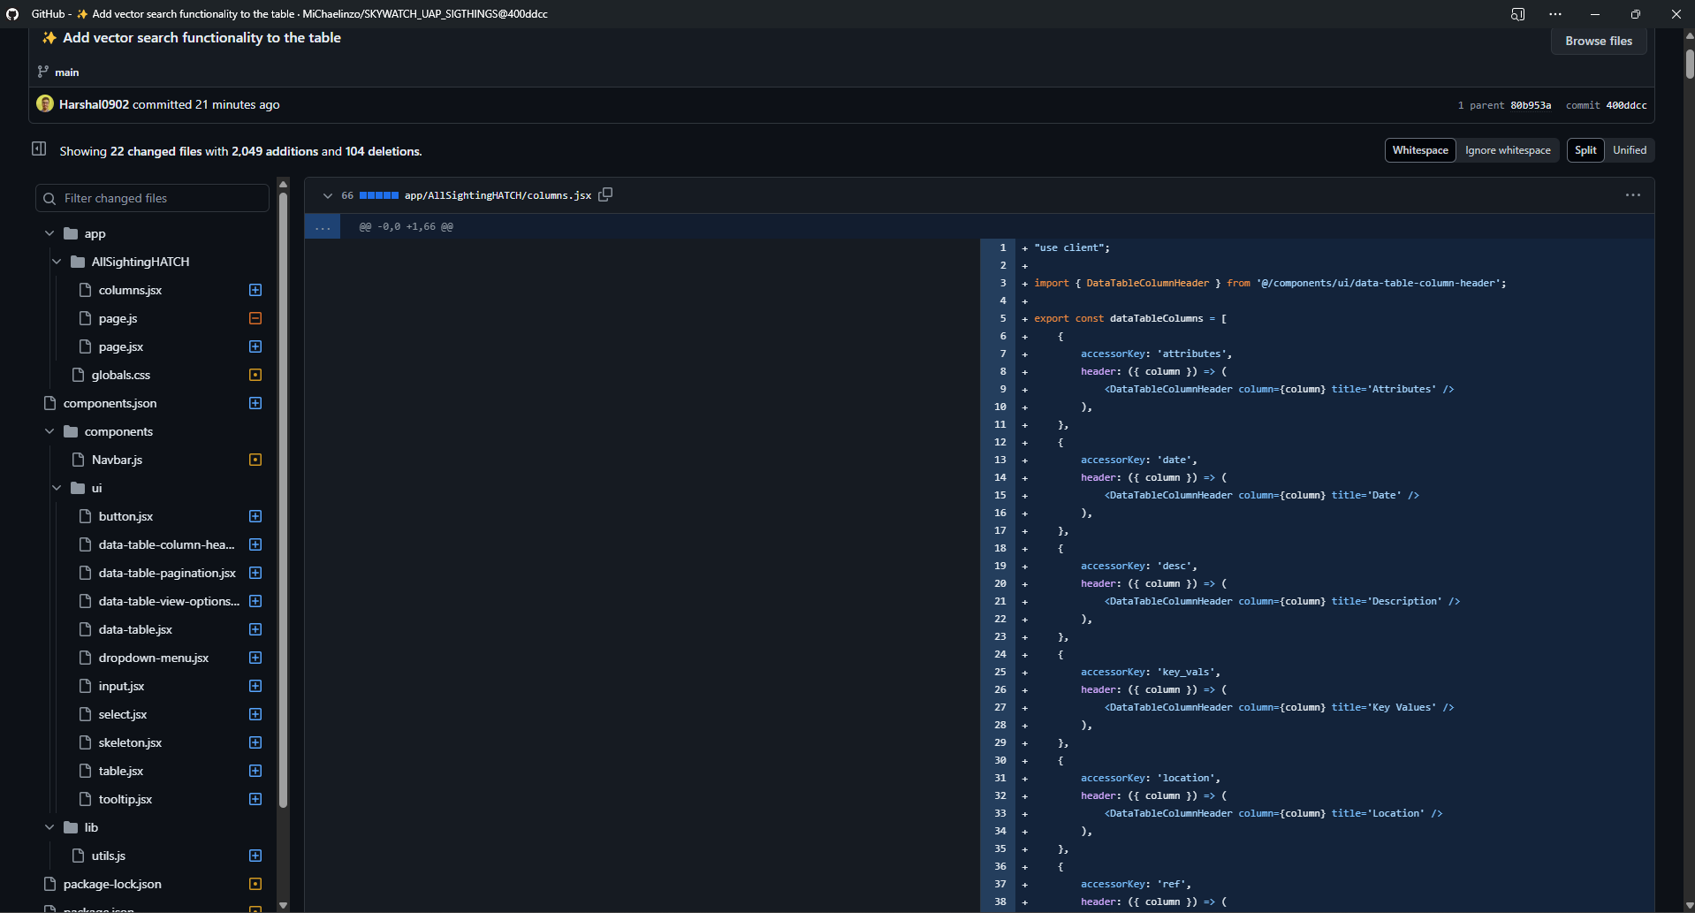Click the added icon beside data-table-pagination.jsx
The height and width of the screenshot is (913, 1695).
click(255, 573)
